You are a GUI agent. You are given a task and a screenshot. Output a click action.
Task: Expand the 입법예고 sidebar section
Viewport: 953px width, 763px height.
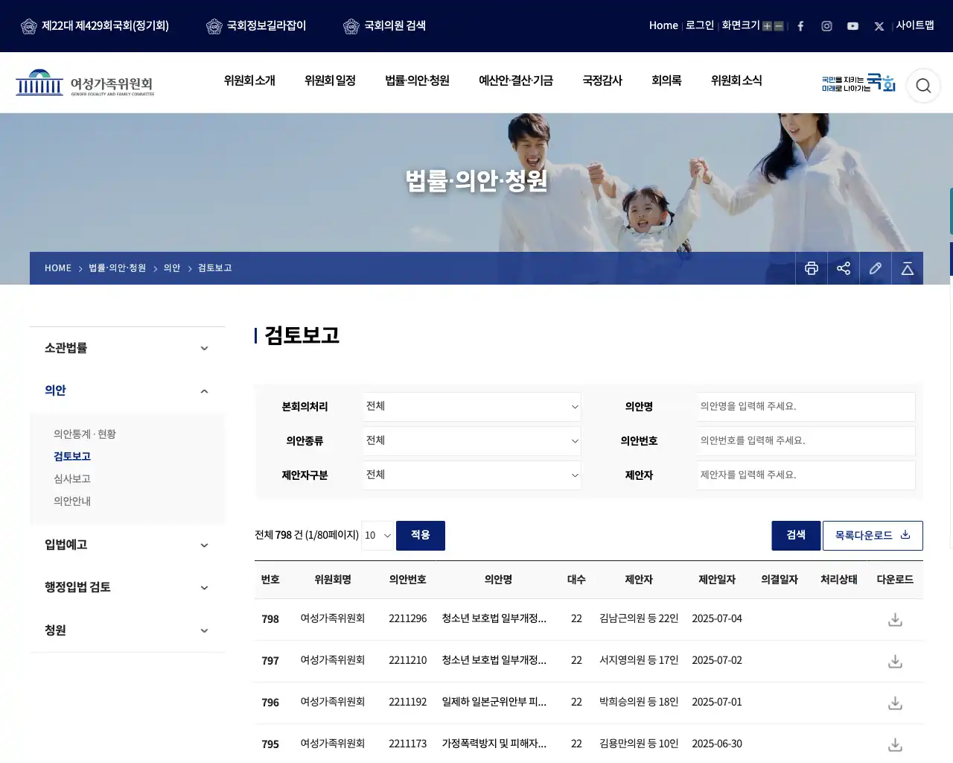(x=127, y=545)
